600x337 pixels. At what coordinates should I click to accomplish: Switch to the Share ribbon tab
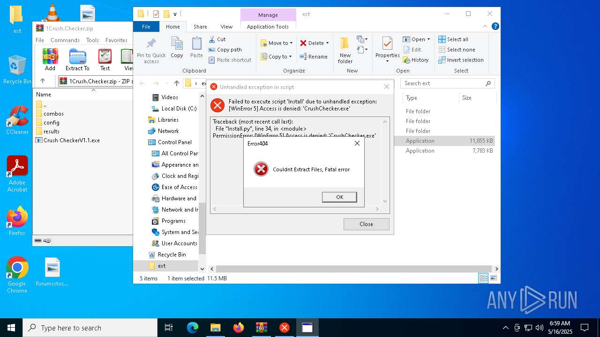point(200,27)
